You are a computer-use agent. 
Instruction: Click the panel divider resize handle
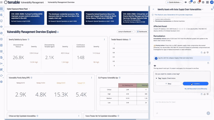[x=150, y=63]
